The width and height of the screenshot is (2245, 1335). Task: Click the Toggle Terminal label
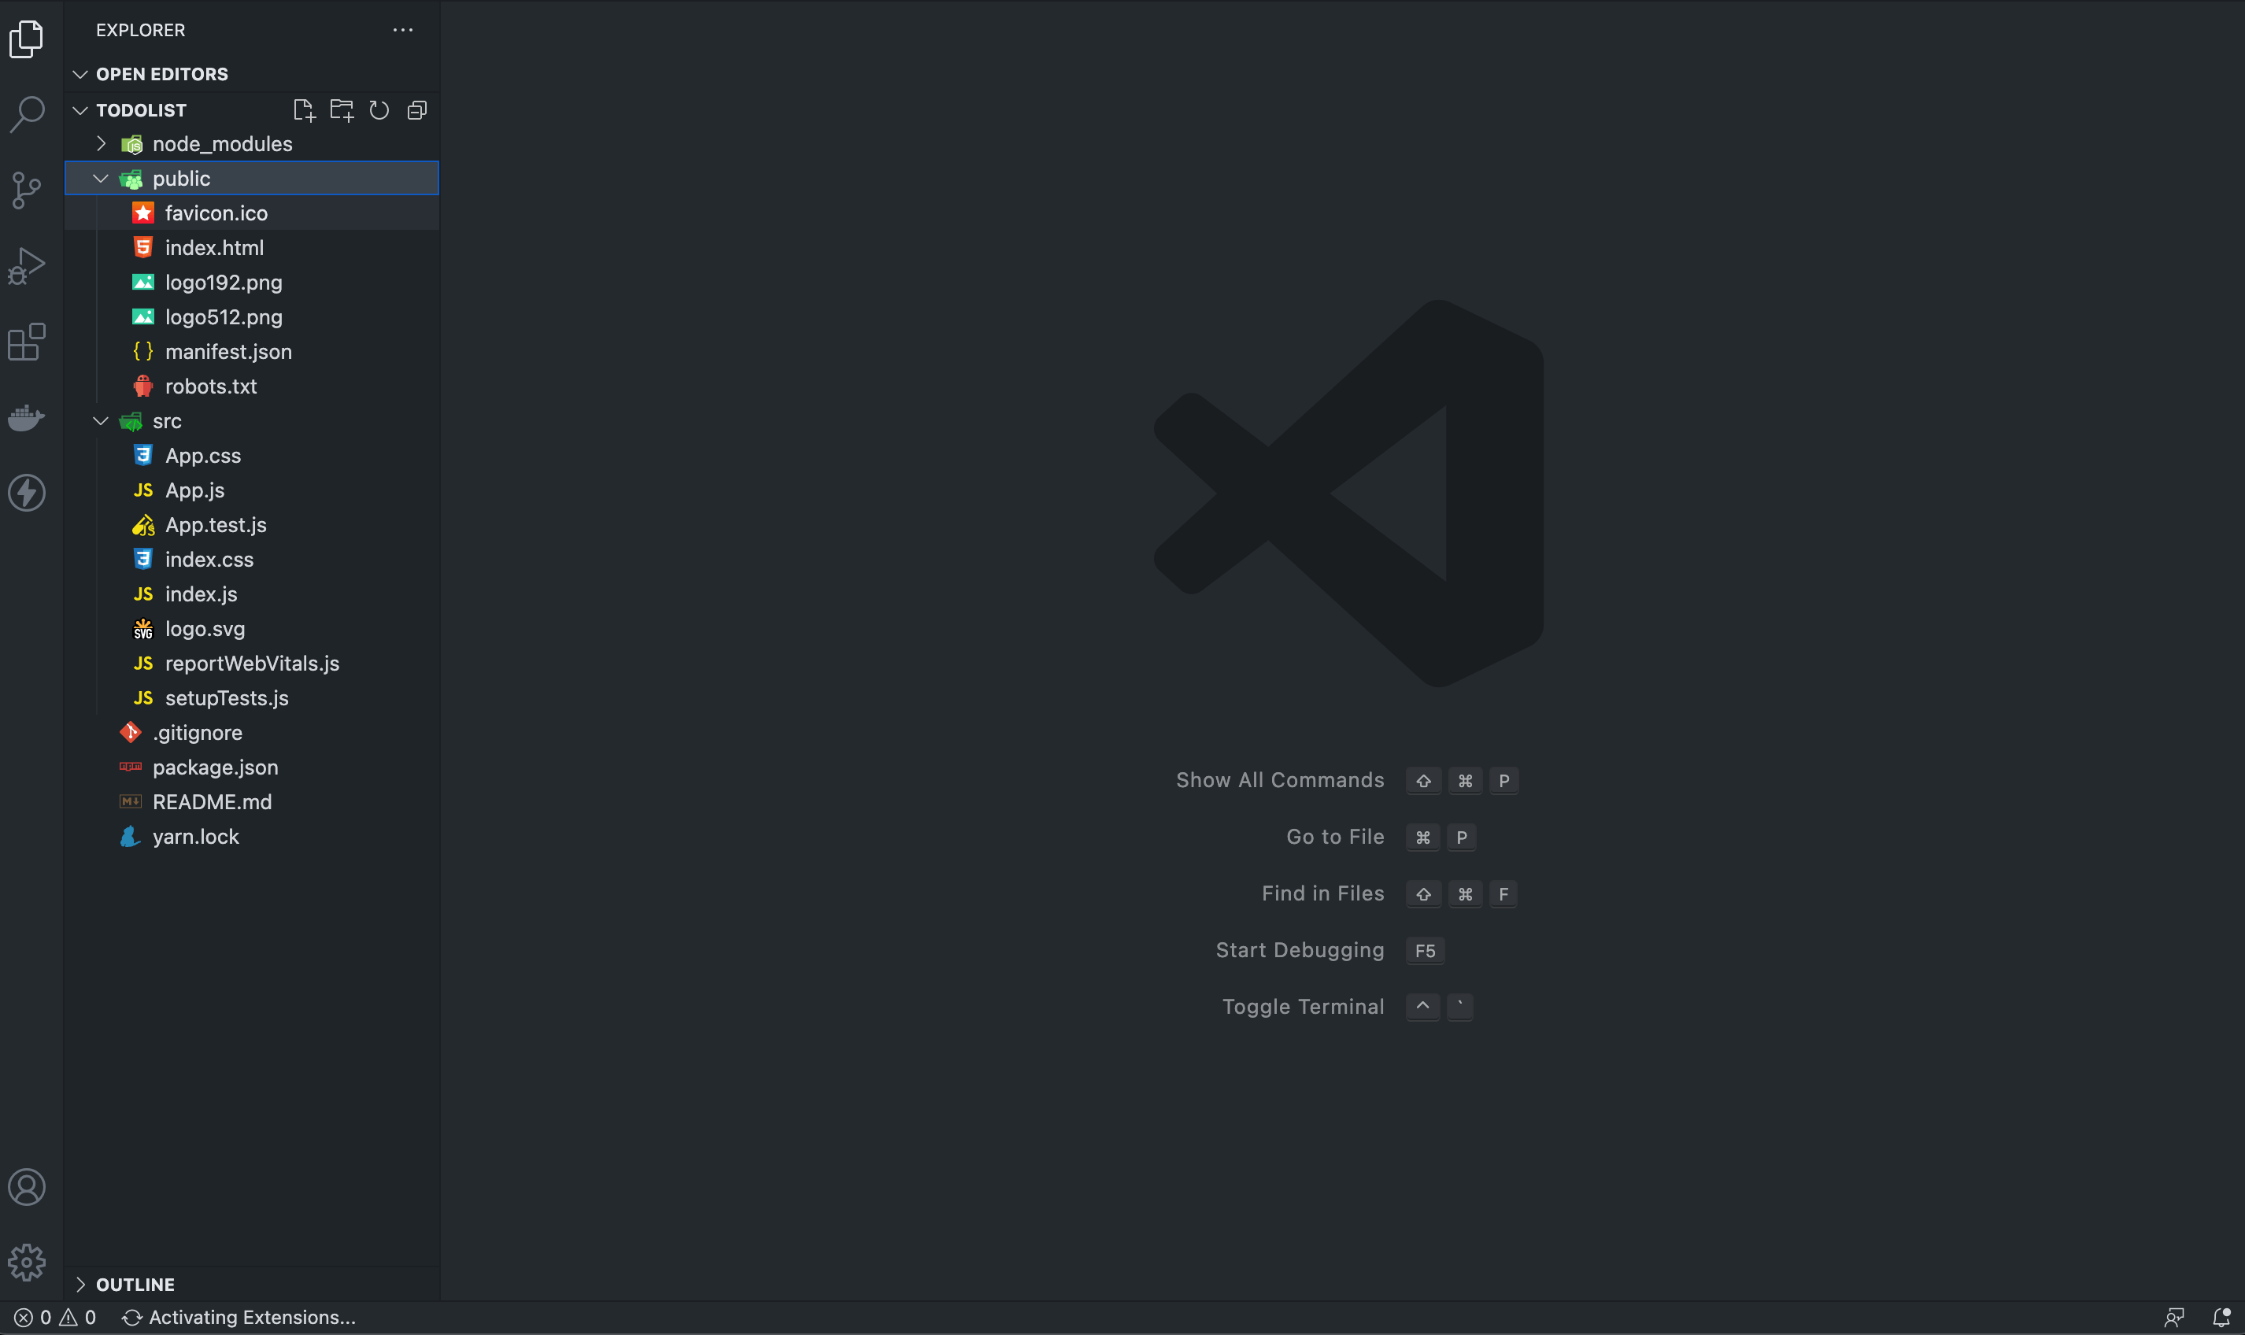(1303, 1007)
